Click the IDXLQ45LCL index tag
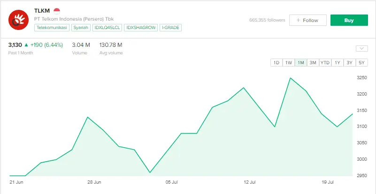Viewport: 376px width, 194px height. tap(107, 28)
